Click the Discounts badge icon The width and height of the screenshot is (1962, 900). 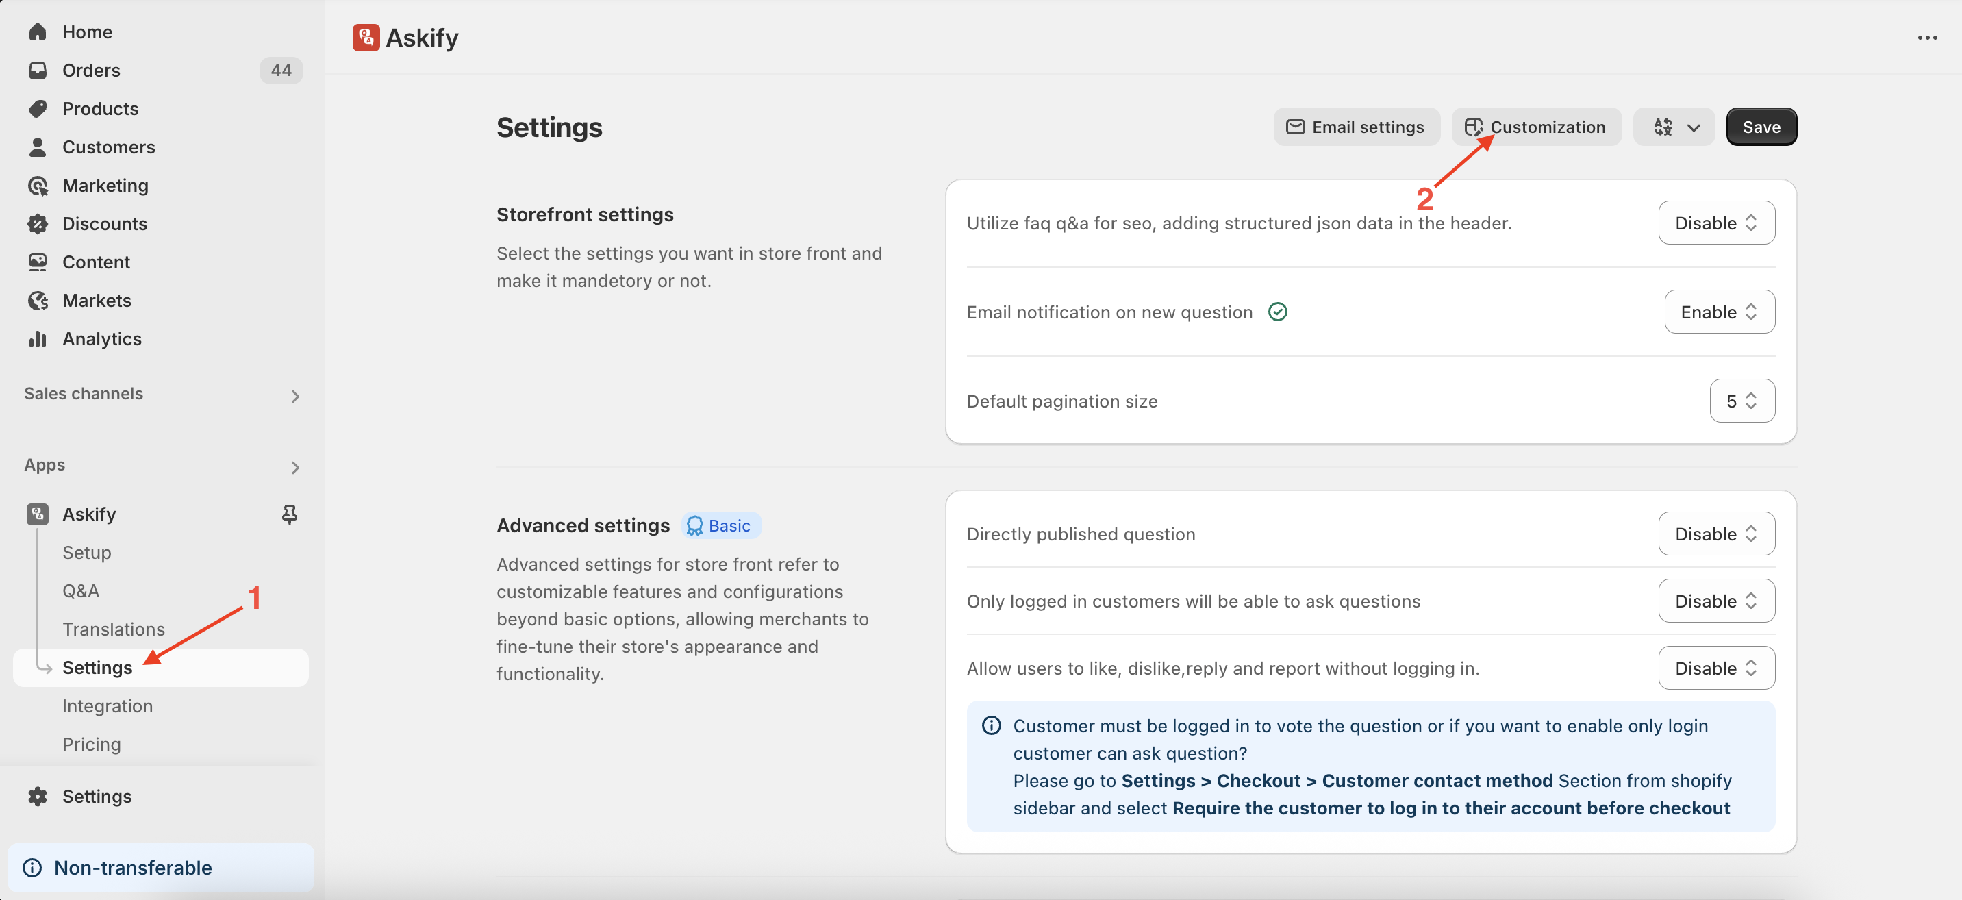pos(37,223)
